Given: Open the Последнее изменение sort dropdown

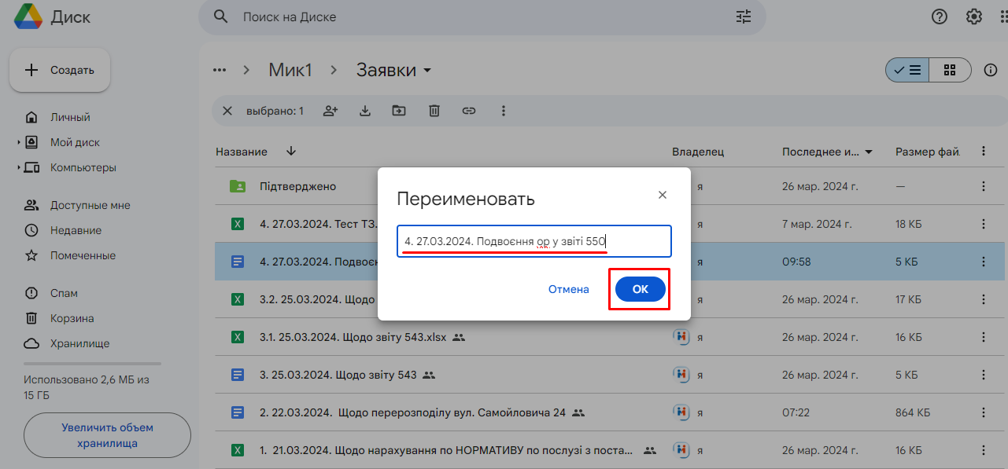Looking at the screenshot, I should coord(869,152).
